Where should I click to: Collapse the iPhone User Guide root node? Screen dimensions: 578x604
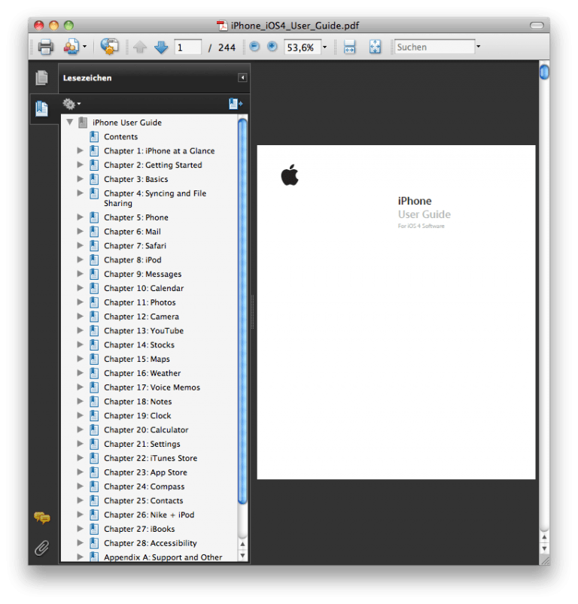[70, 123]
